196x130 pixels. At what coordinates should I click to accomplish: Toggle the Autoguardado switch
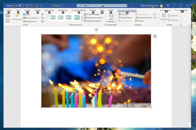coord(21,5)
